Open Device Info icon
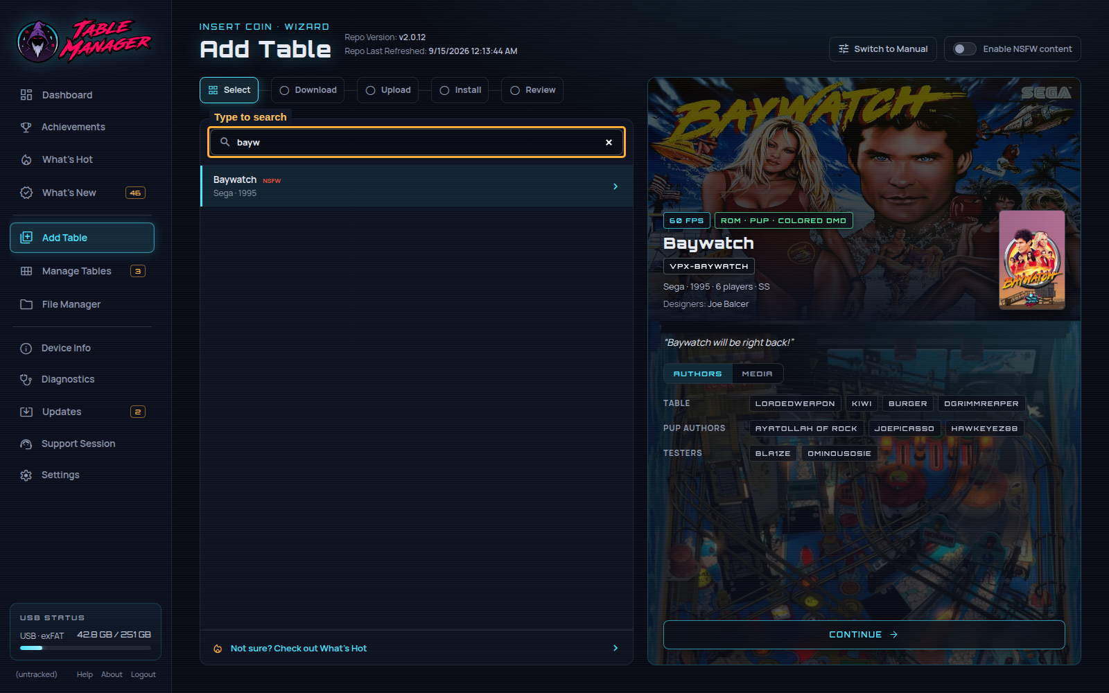The width and height of the screenshot is (1109, 693). point(26,349)
